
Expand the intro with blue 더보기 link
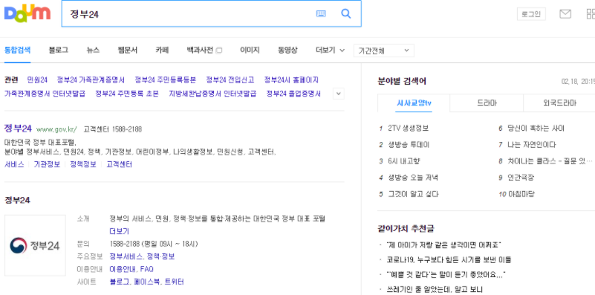coord(119,231)
